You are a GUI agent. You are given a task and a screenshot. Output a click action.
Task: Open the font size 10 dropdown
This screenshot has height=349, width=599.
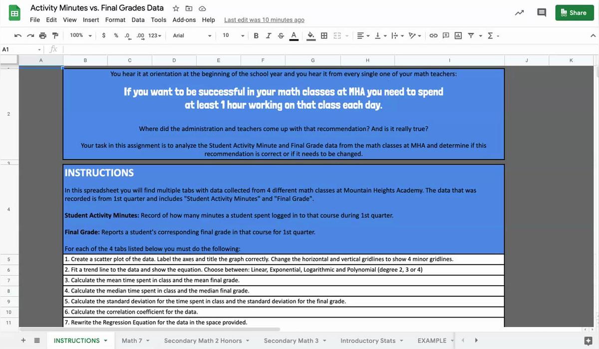(233, 35)
